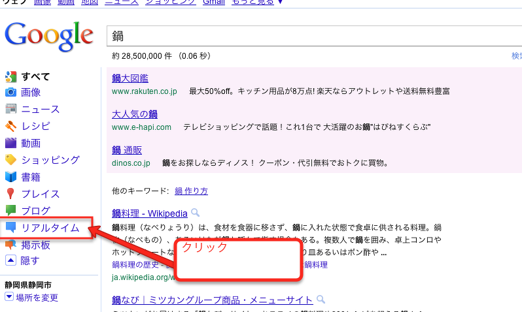Click related keyword 鍋 作り方

coord(191,191)
